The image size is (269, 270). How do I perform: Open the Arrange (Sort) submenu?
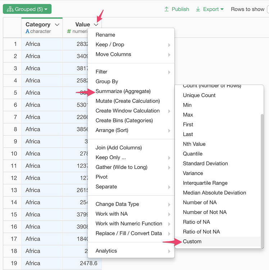tap(131, 130)
